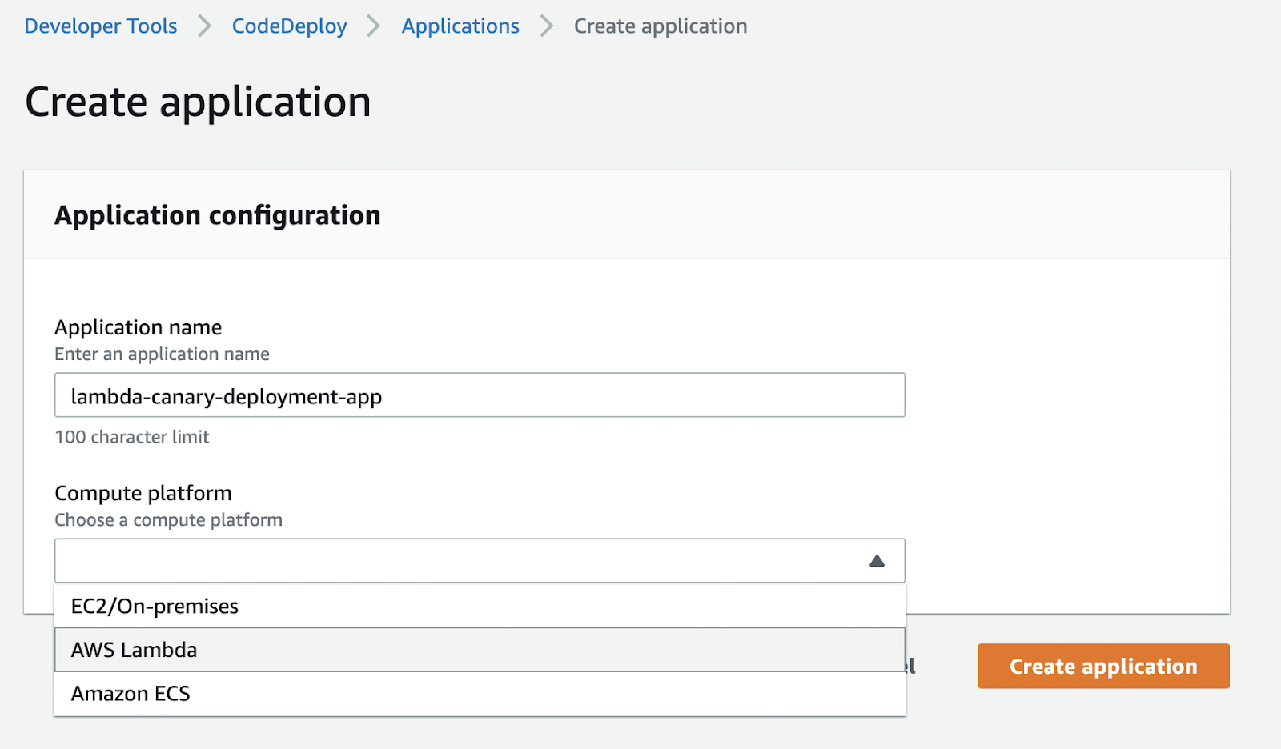This screenshot has width=1281, height=749.
Task: Click the 'Application configuration' section heading
Action: tap(218, 215)
